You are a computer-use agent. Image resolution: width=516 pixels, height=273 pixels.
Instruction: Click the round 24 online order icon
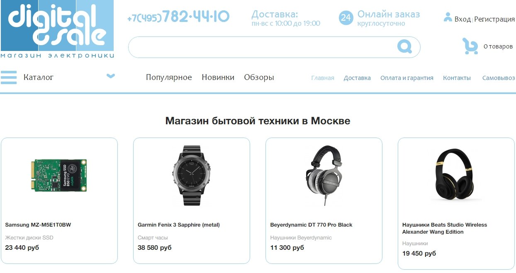tap(346, 18)
